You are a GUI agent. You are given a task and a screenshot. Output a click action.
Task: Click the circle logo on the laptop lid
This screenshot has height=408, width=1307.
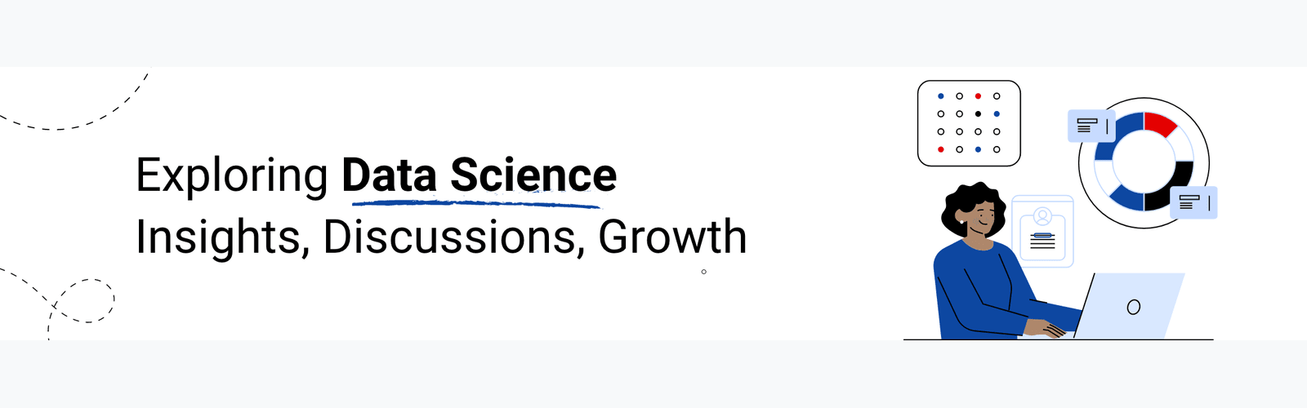1133,307
